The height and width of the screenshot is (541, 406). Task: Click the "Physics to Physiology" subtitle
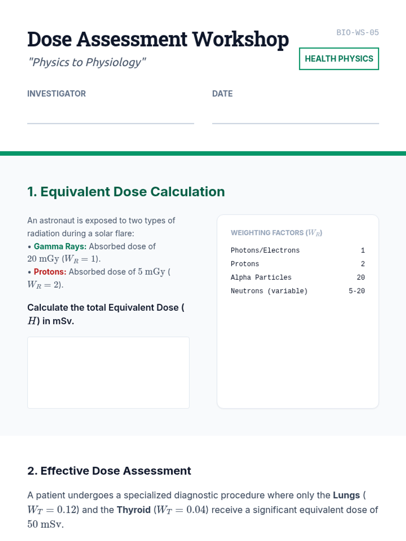pos(87,62)
